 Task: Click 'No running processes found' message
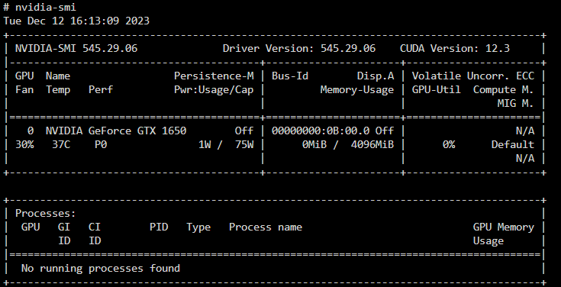[101, 269]
